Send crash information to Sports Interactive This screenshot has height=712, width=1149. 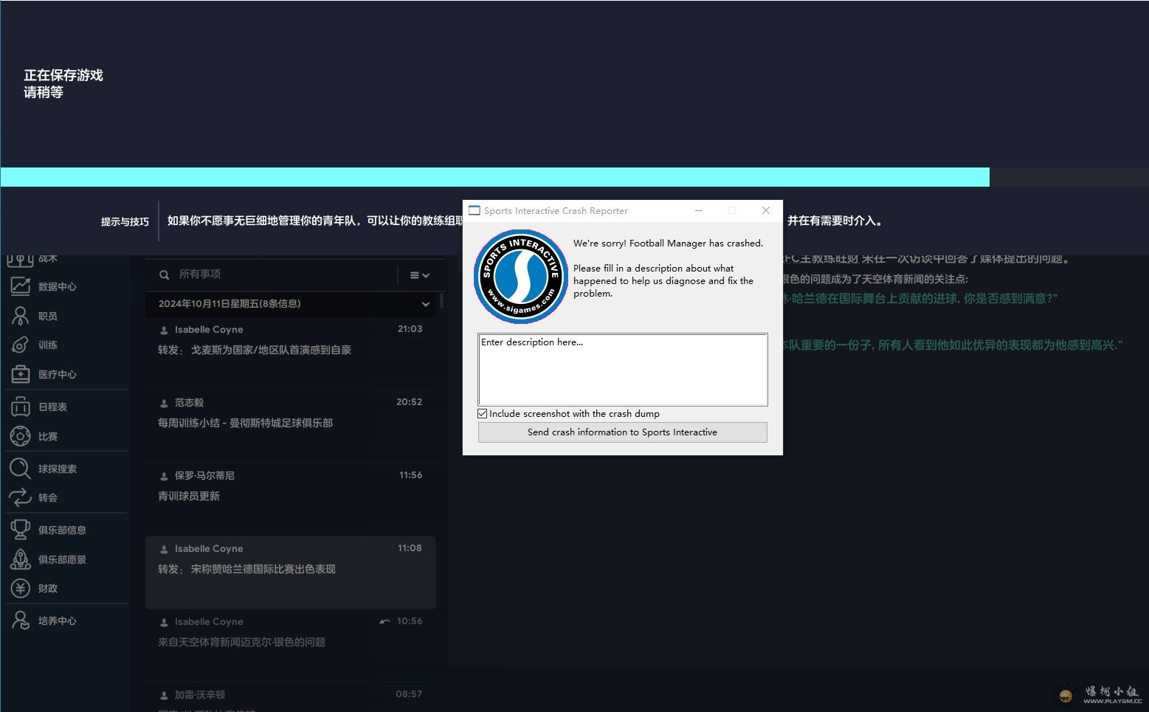[x=622, y=432]
